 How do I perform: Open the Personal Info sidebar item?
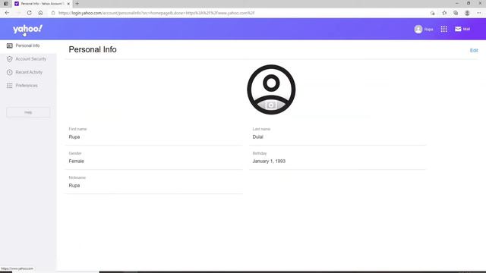[28, 45]
